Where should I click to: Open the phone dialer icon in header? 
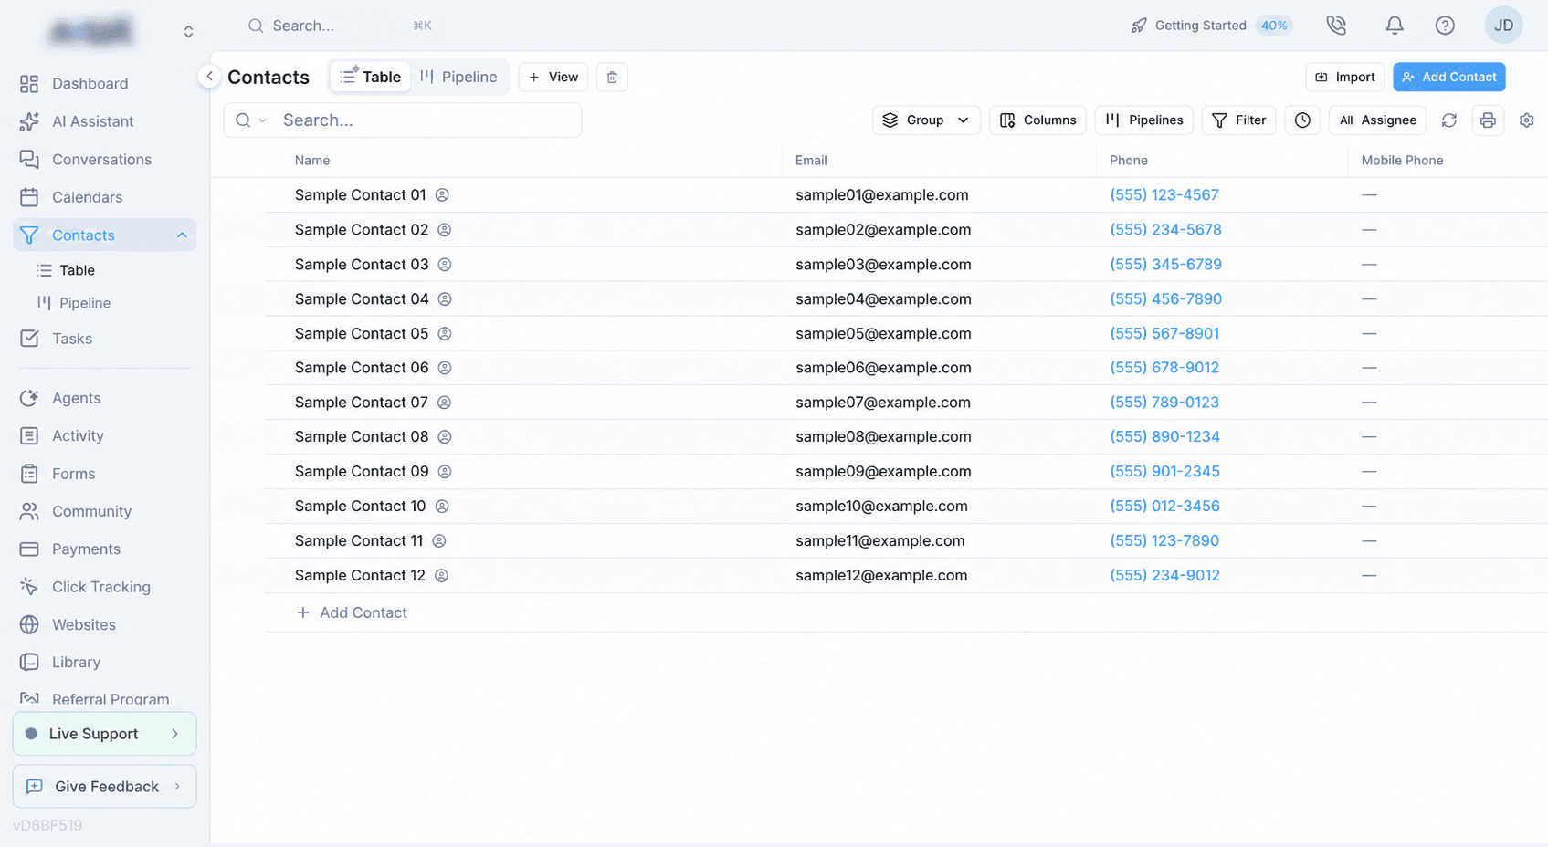point(1336,26)
